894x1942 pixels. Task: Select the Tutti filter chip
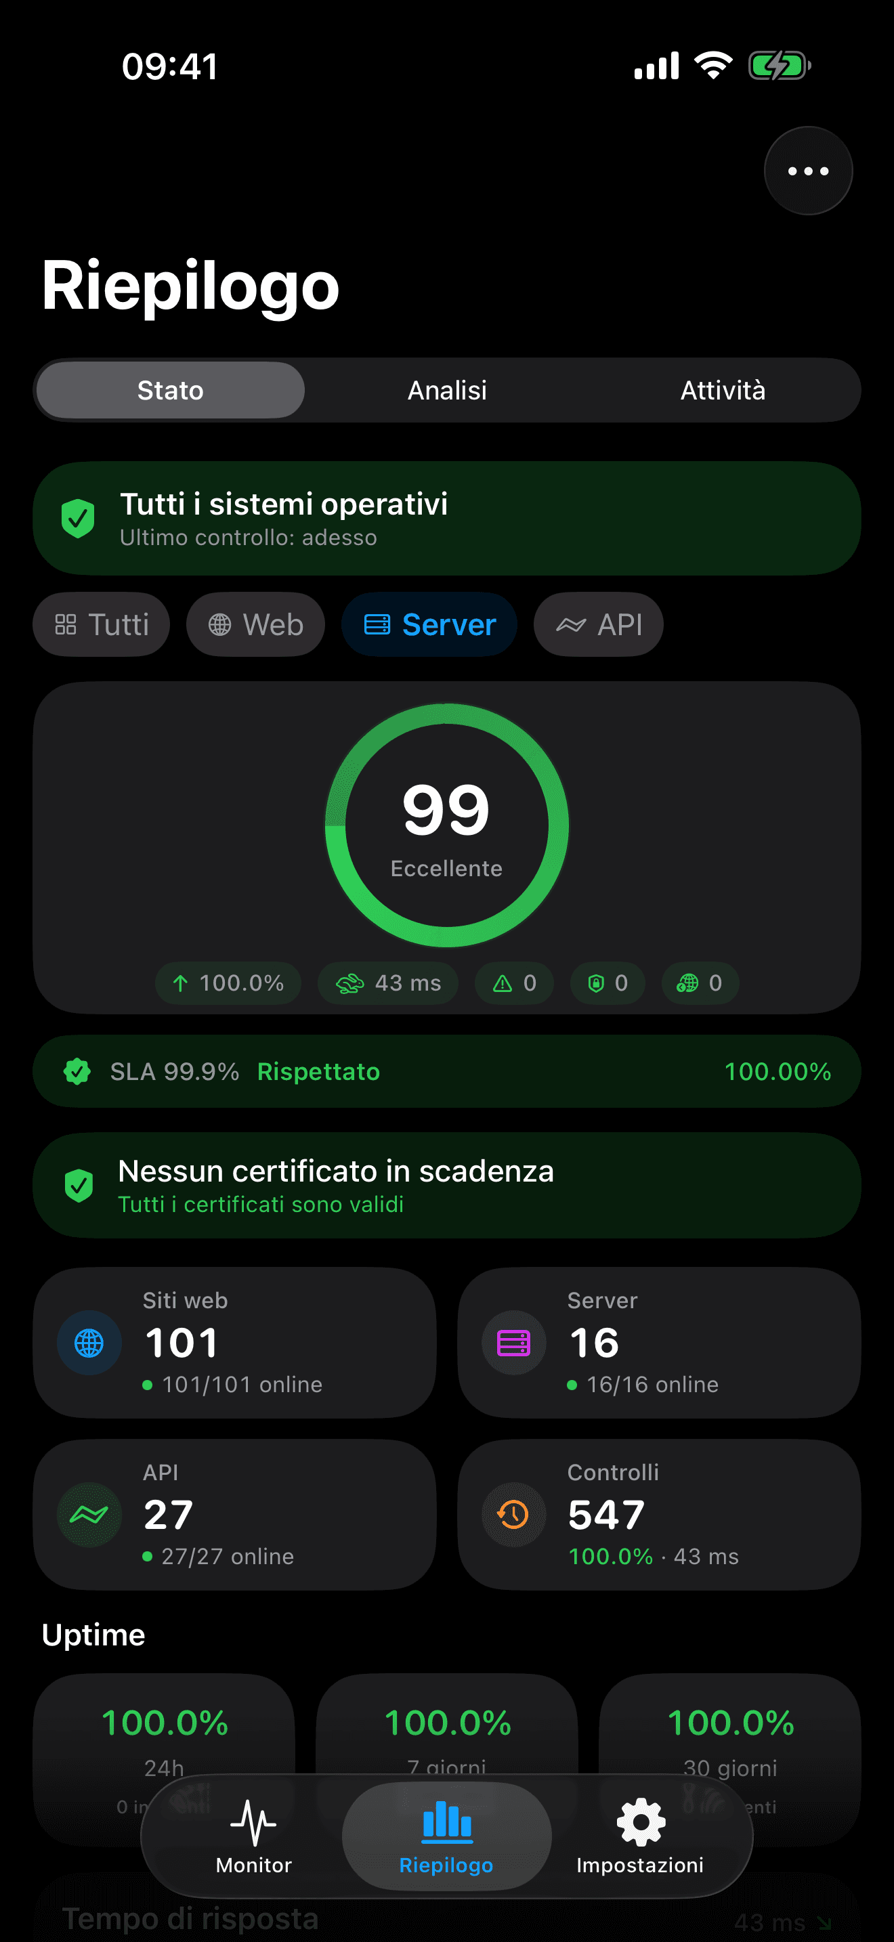point(102,624)
